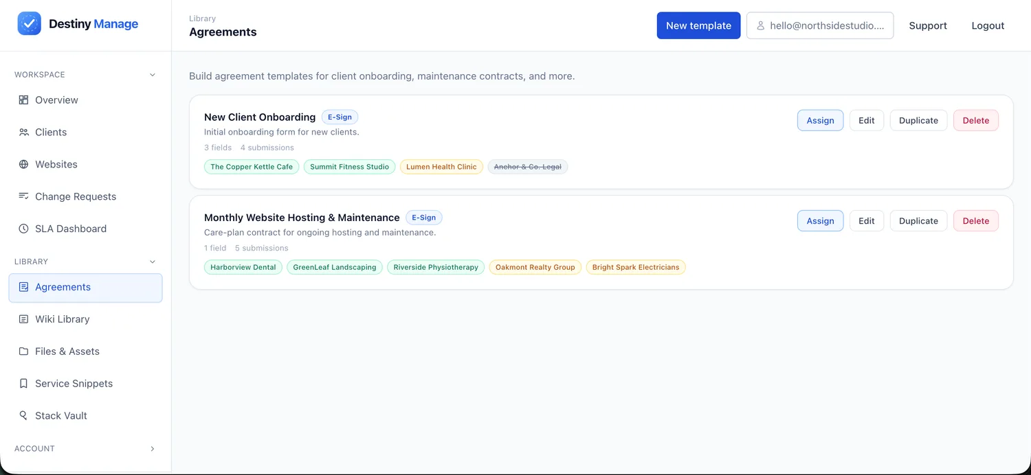Open the hello@northsidestudio account menu

(x=820, y=25)
